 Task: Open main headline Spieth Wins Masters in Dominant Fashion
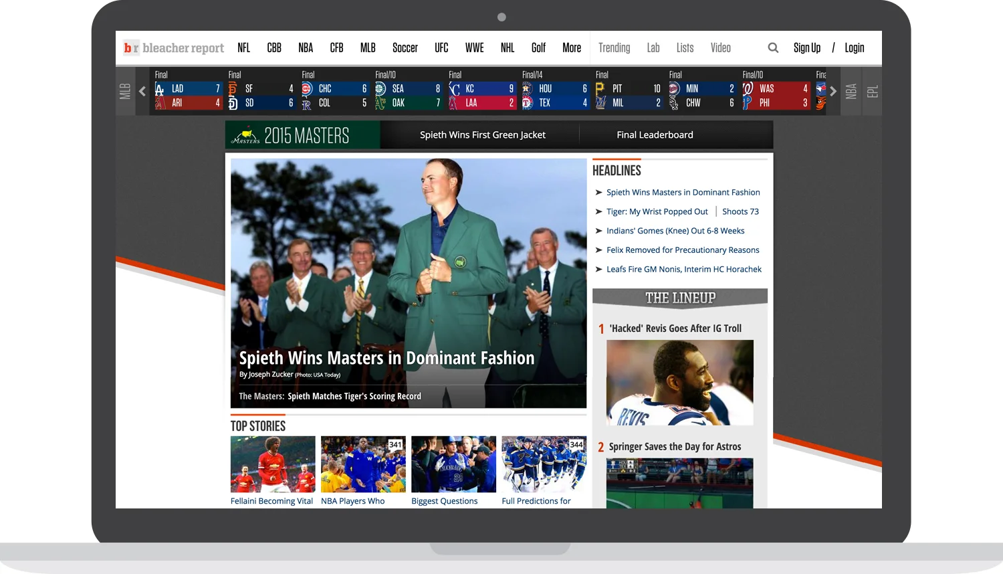click(x=387, y=358)
